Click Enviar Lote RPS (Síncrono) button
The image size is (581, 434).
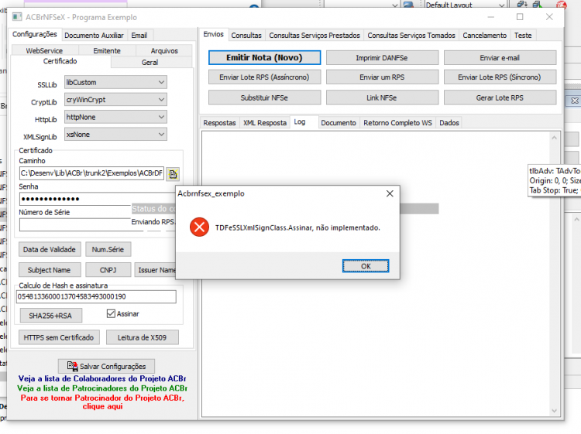pyautogui.click(x=500, y=77)
